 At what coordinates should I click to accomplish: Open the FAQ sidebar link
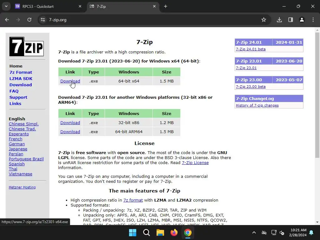point(14,91)
